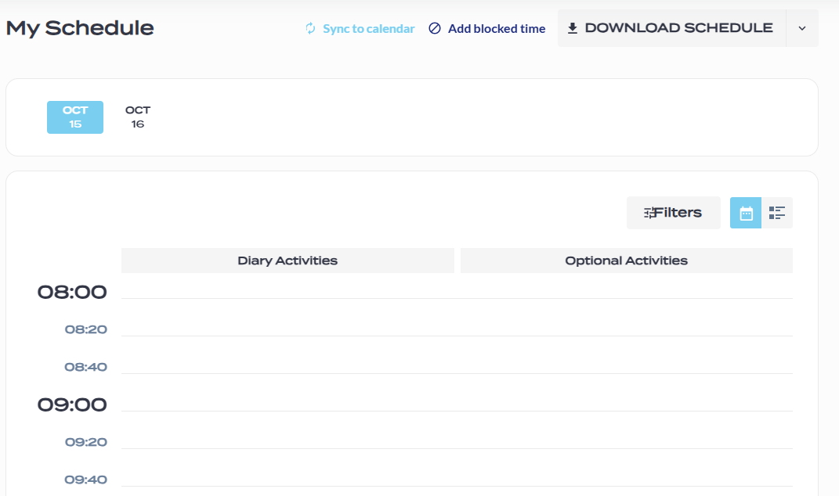Click the 09:00 Optional Activities slot
This screenshot has width=839, height=496.
[x=626, y=430]
